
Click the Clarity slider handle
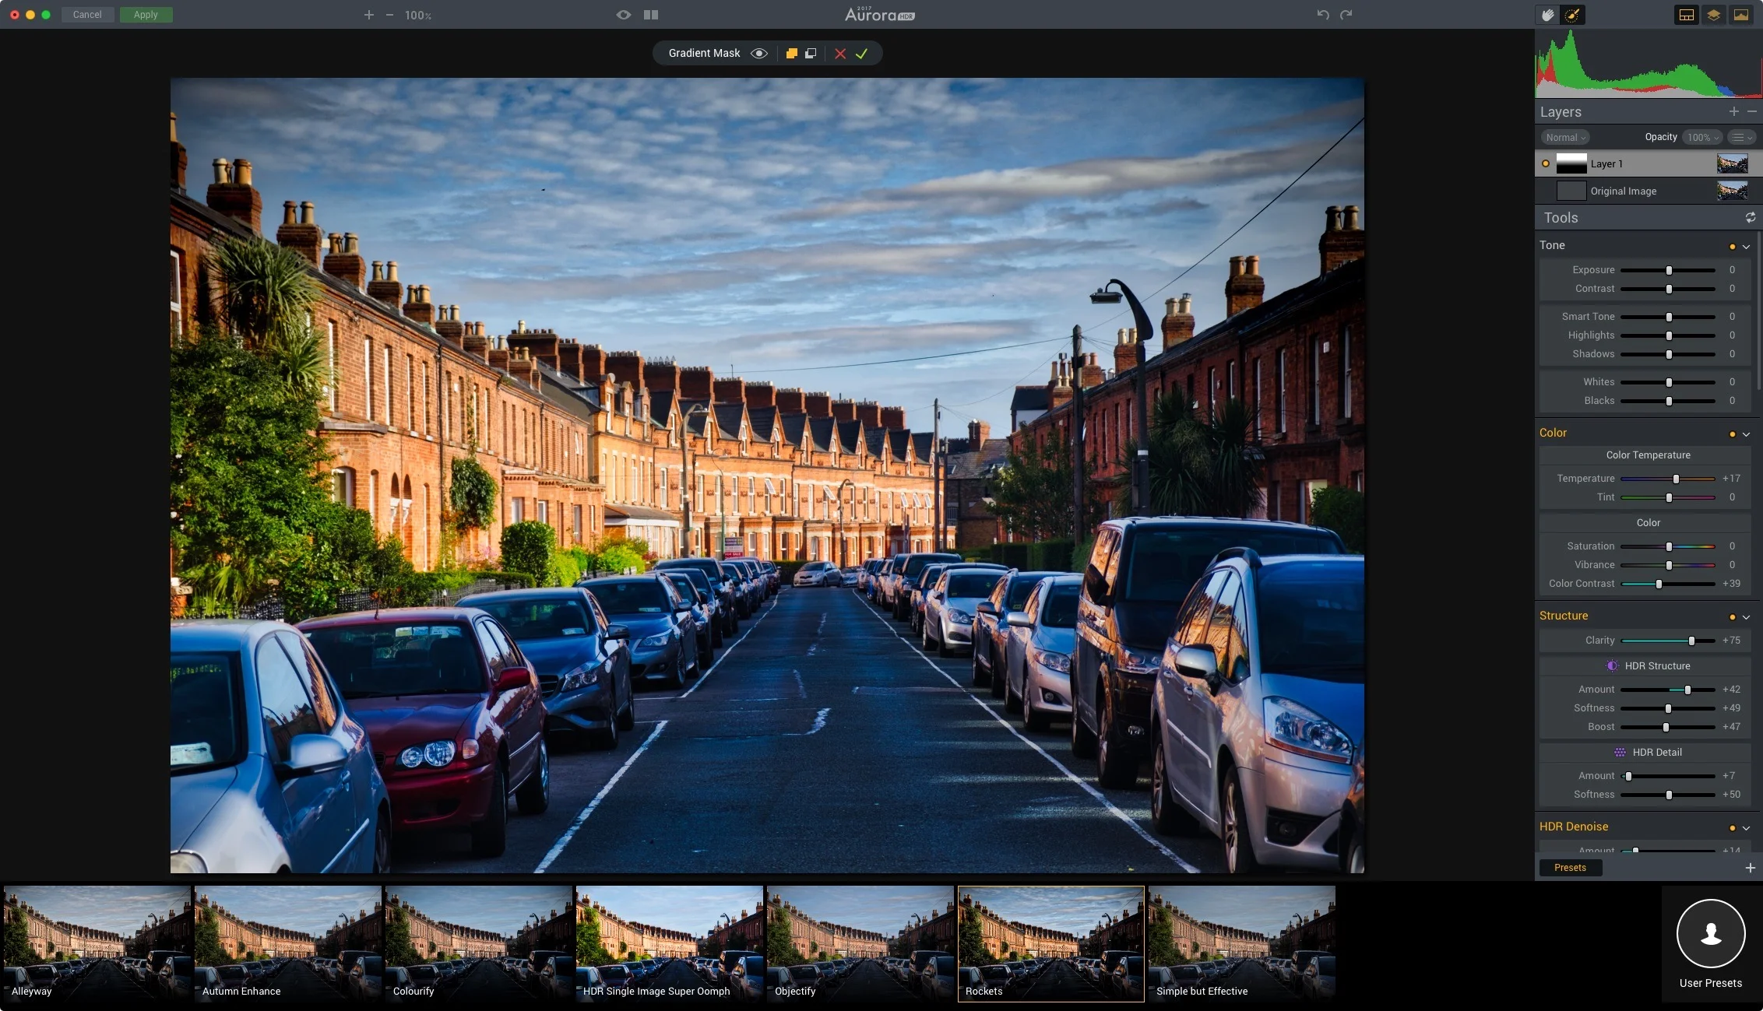point(1691,641)
